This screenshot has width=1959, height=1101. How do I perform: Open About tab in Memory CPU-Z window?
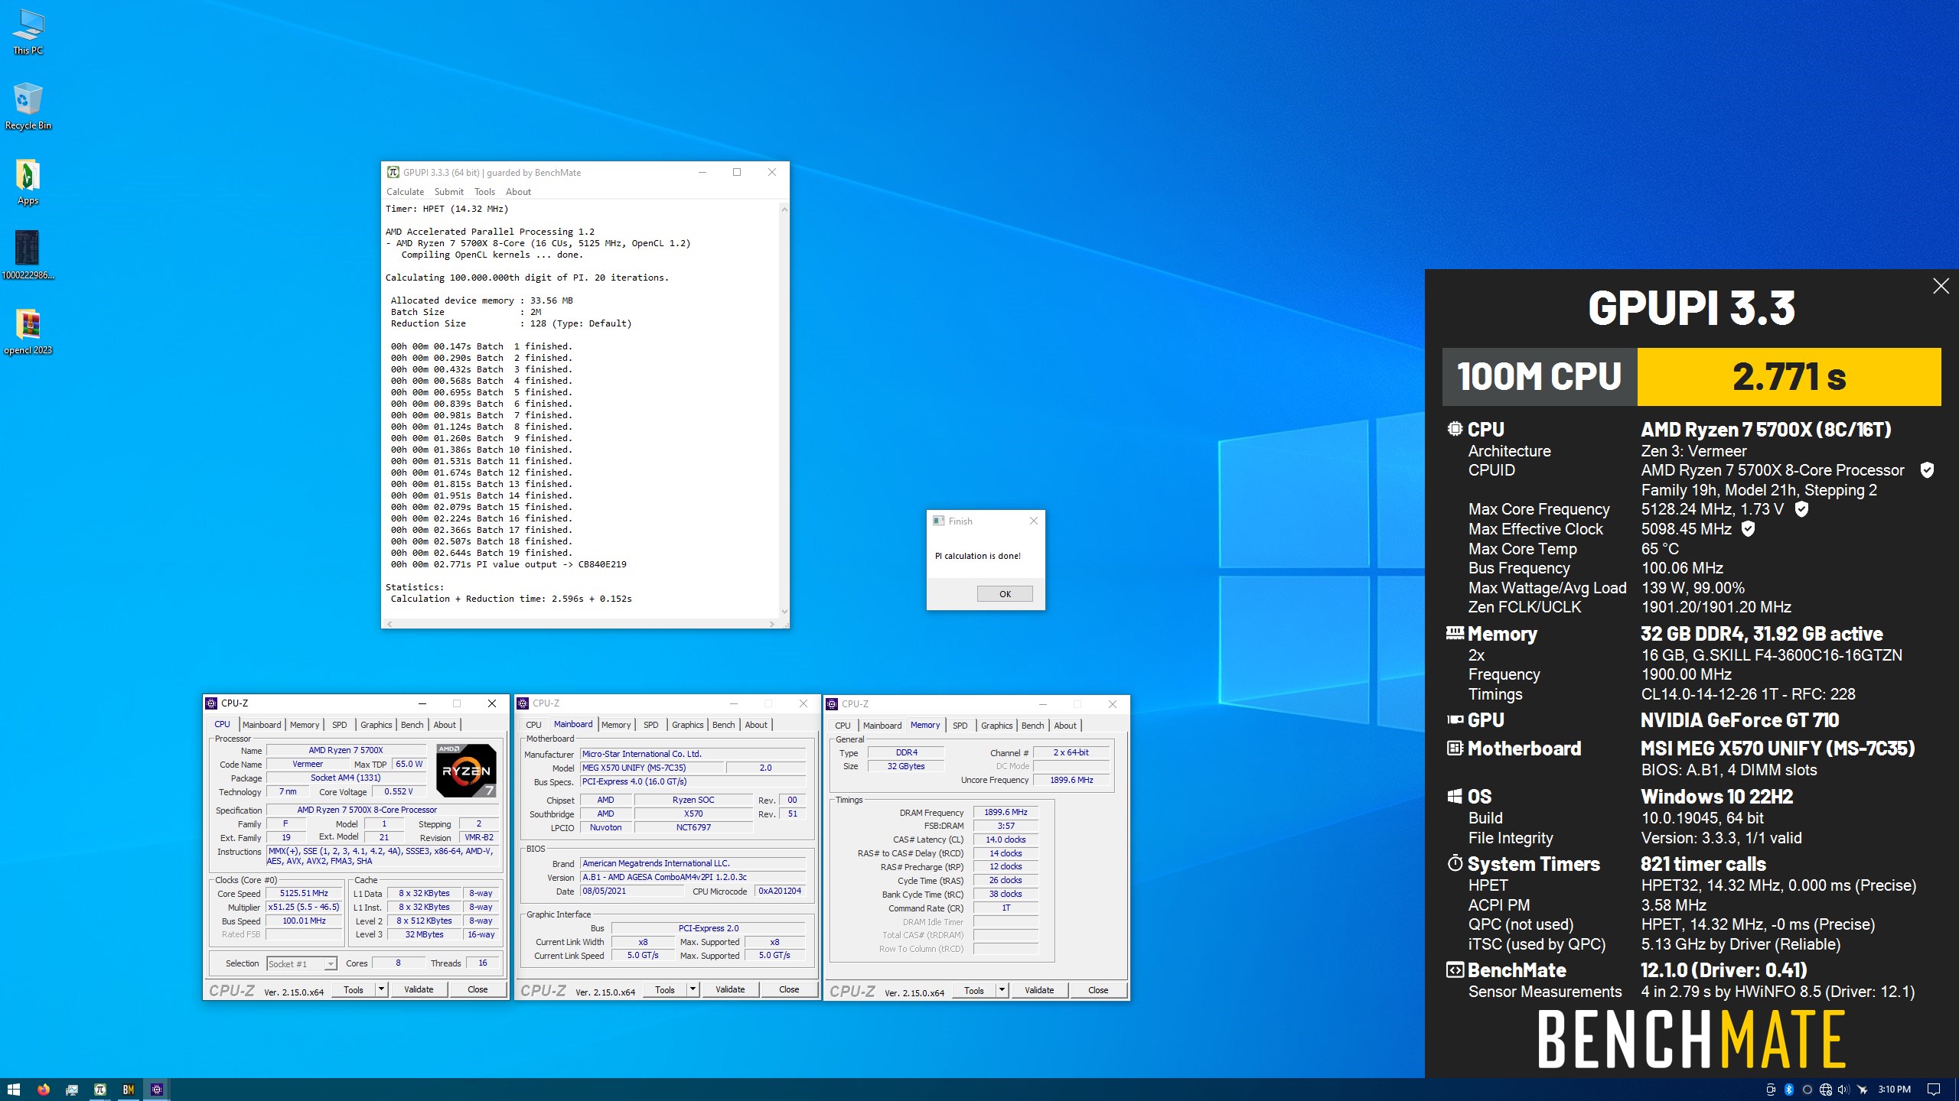[1064, 726]
